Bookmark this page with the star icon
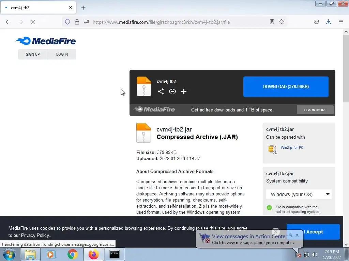The width and height of the screenshot is (349, 261). 282,22
